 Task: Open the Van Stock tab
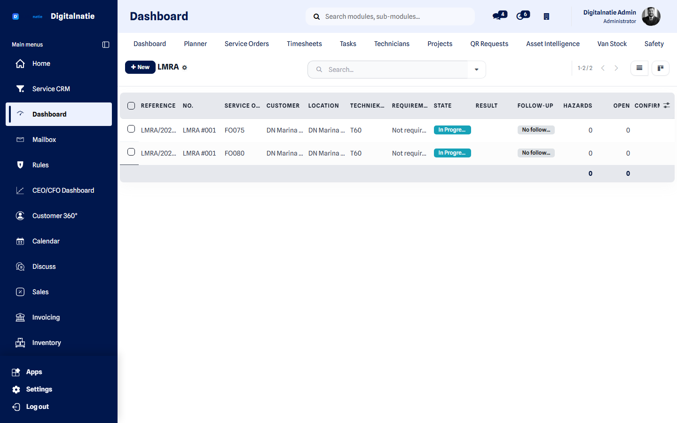(612, 44)
